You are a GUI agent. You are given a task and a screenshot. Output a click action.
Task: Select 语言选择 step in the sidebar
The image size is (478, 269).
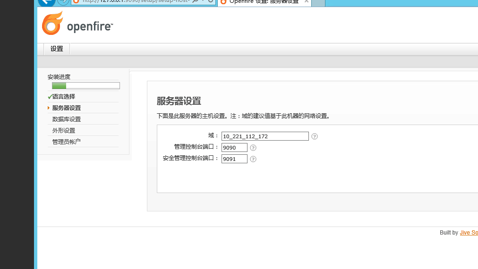click(x=64, y=97)
